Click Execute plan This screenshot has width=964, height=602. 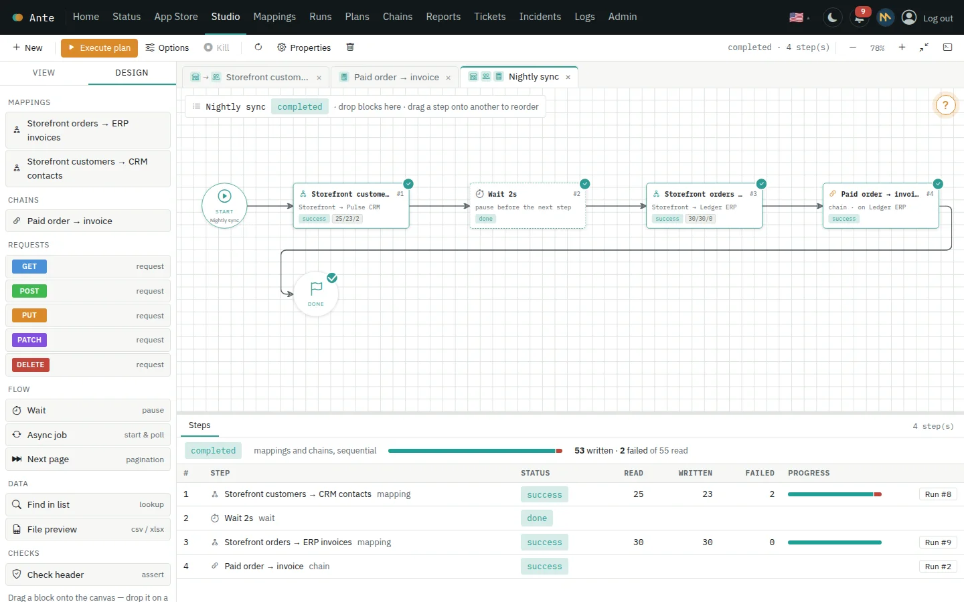click(99, 47)
